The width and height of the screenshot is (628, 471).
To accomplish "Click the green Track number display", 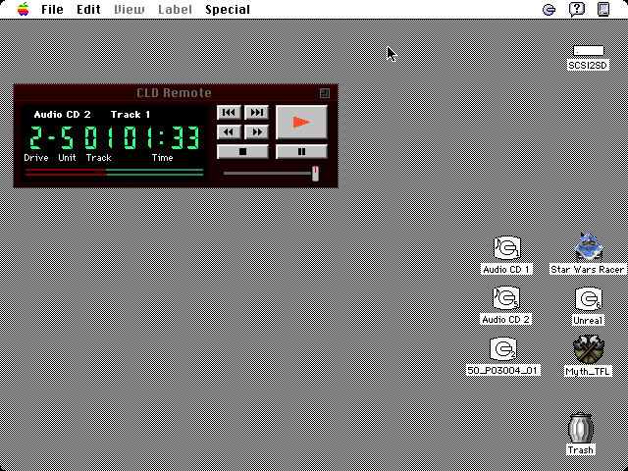I will pos(98,137).
